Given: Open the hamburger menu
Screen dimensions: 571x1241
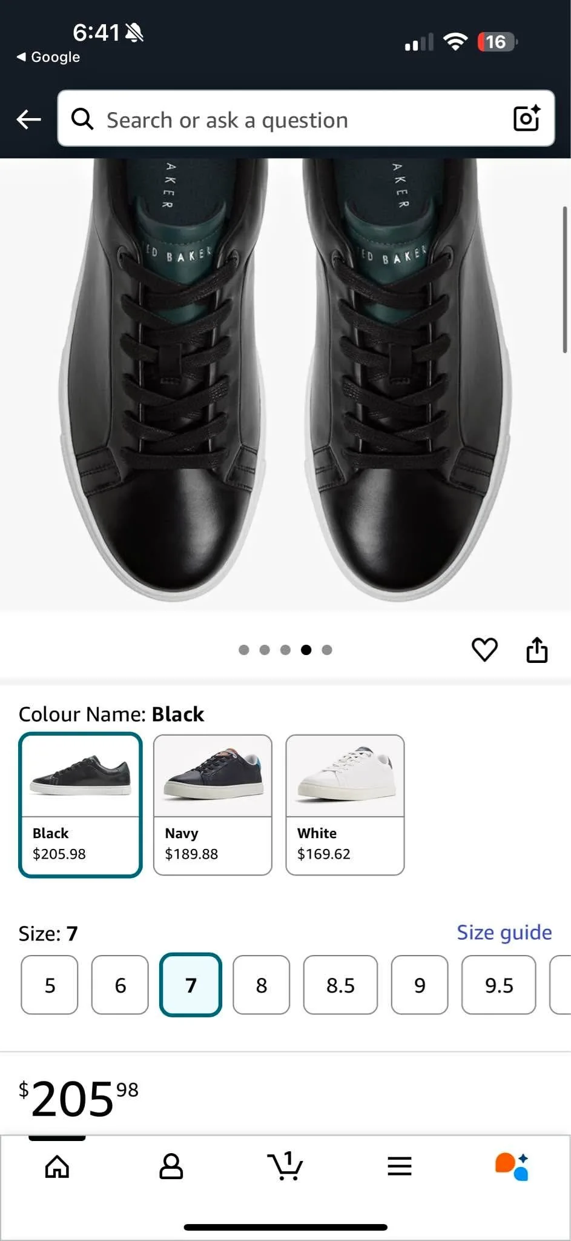Looking at the screenshot, I should pos(400,1166).
